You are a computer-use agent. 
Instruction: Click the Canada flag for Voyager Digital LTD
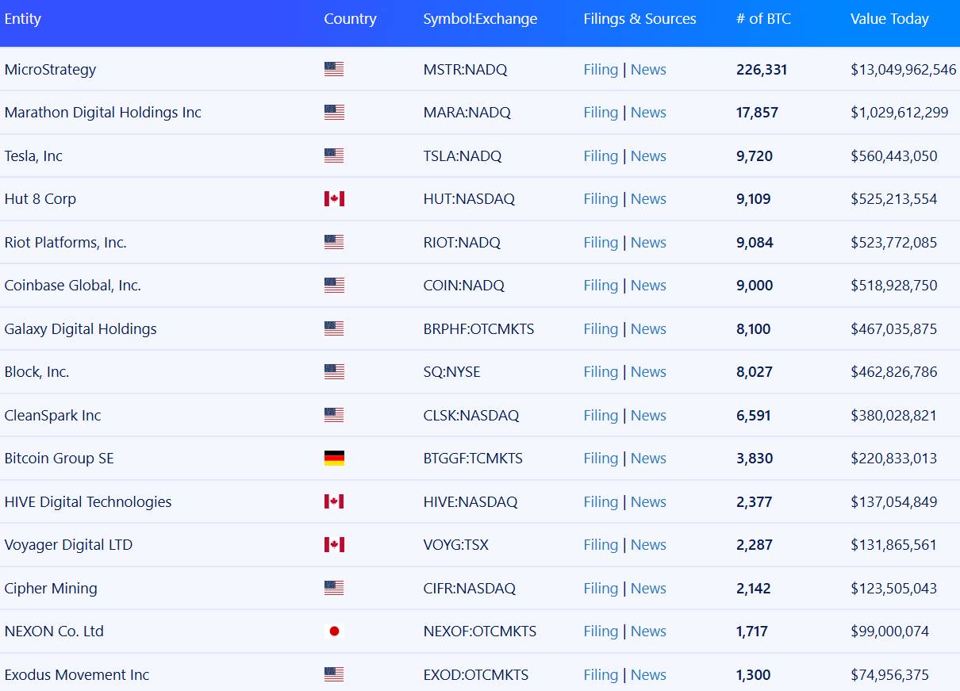point(334,544)
